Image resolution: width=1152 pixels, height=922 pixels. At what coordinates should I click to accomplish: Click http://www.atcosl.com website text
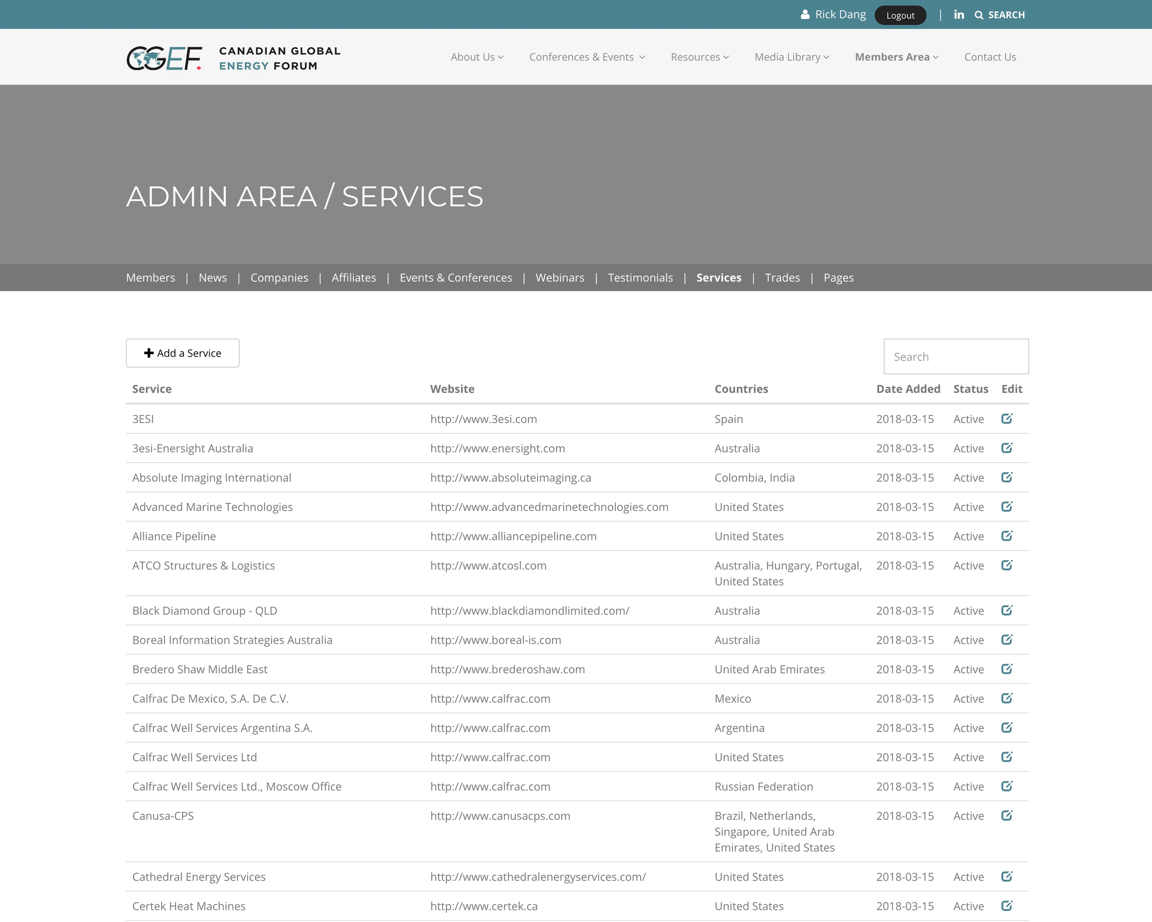488,566
